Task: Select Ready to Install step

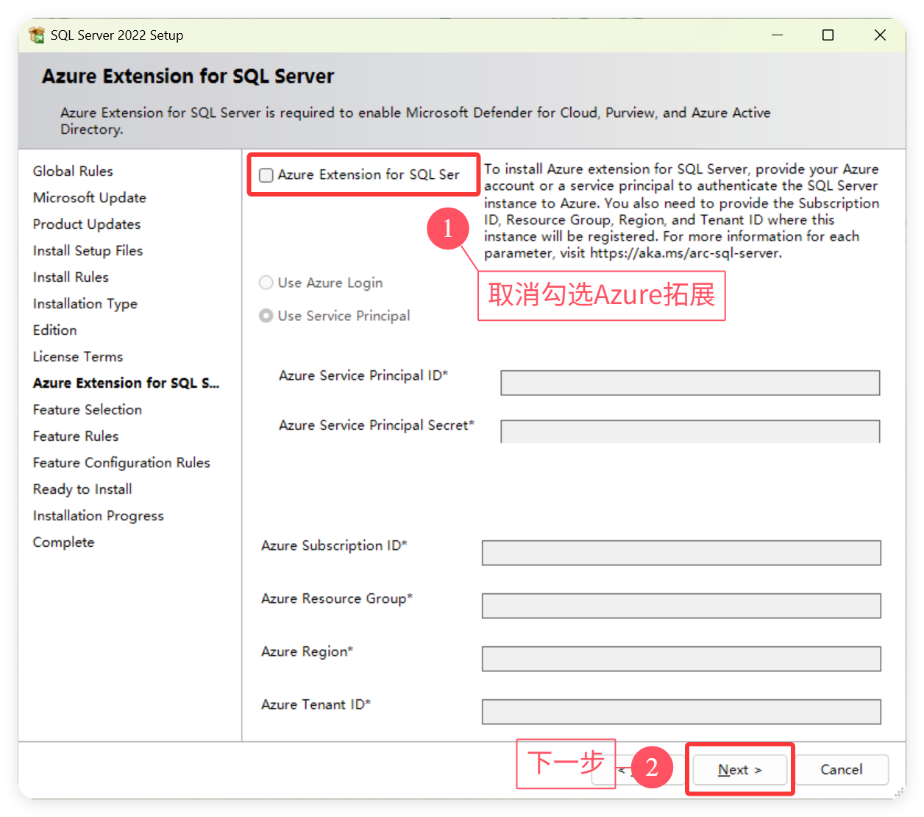Action: 82,489
